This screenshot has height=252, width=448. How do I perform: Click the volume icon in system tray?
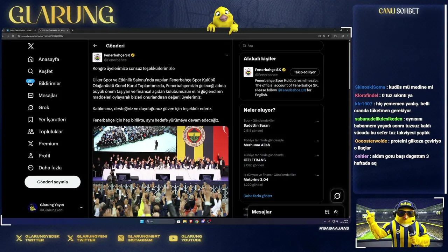pyautogui.click(x=337, y=222)
